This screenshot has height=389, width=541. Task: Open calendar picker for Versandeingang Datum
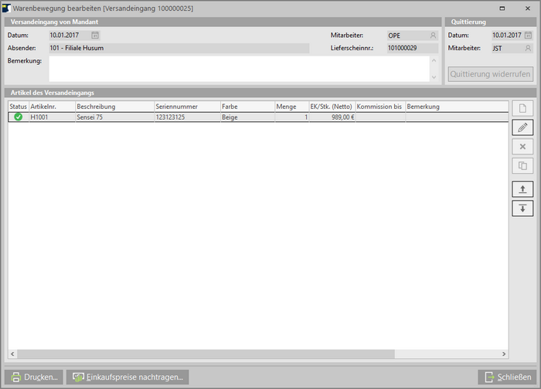(95, 36)
